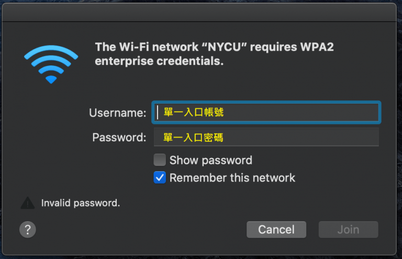Click the blue Wi-Fi signal icon
The height and width of the screenshot is (259, 402).
tap(51, 63)
